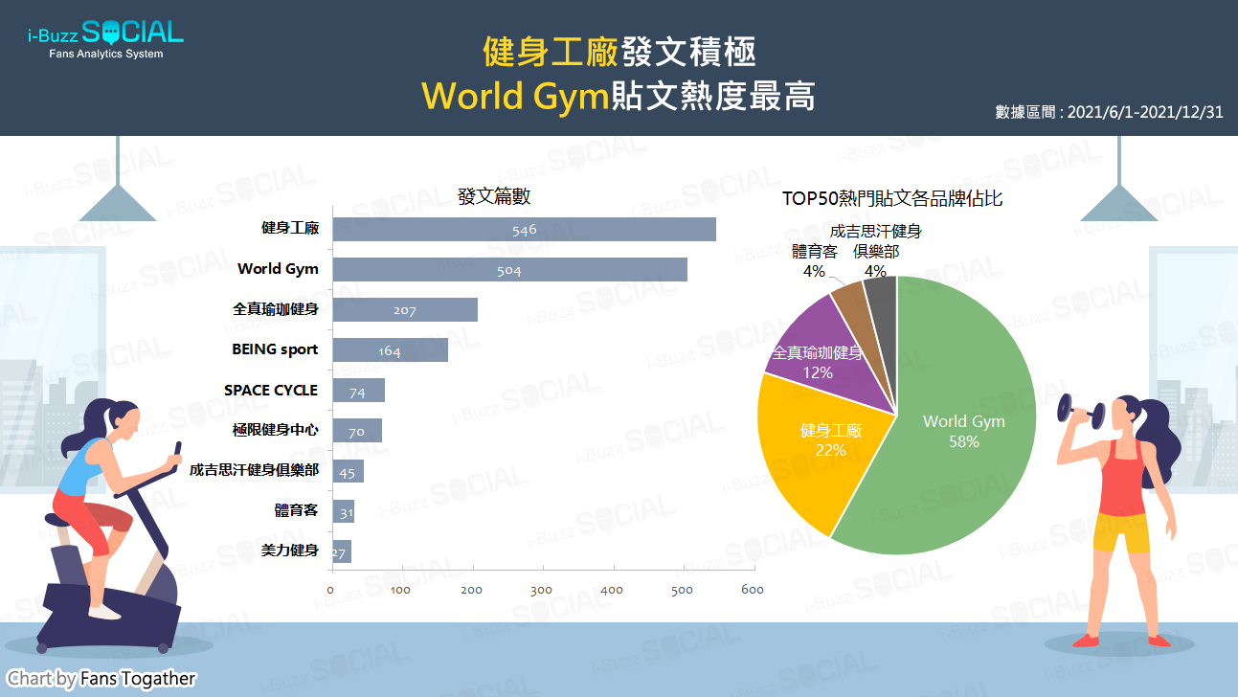This screenshot has height=697, width=1238.
Task: Click the BEING sport axis label
Action: [x=275, y=349]
